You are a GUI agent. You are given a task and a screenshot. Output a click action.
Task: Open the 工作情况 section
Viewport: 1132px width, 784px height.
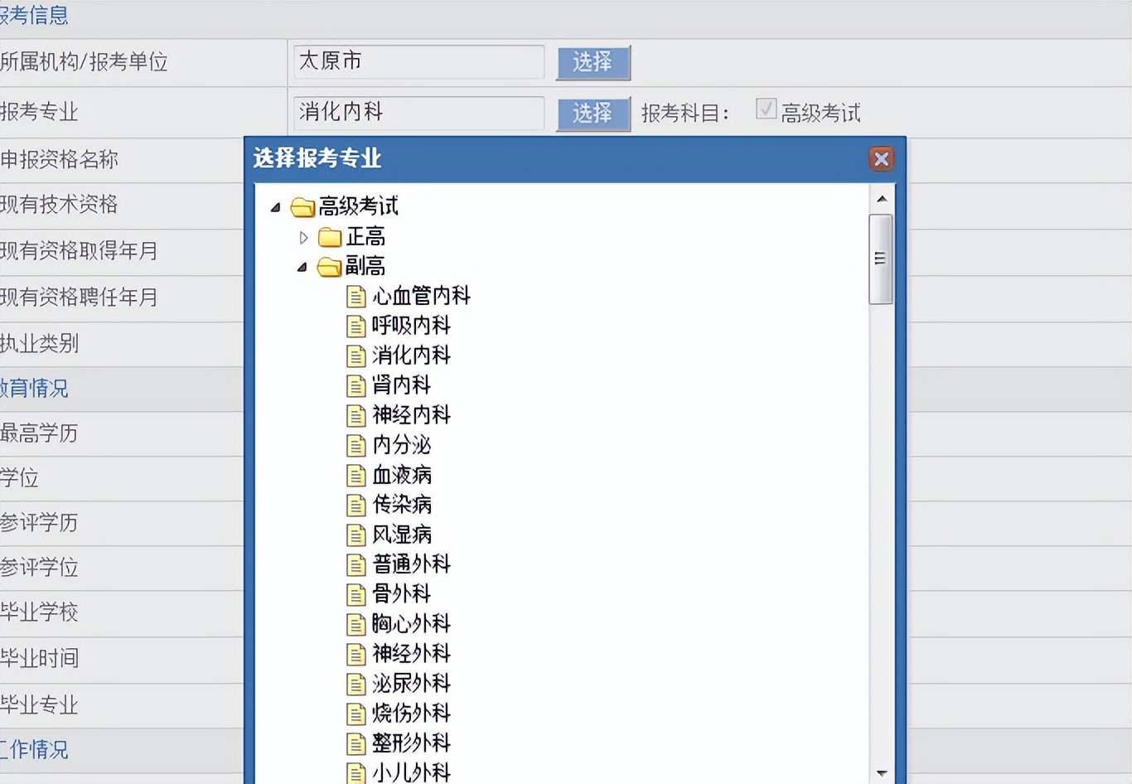coord(28,749)
